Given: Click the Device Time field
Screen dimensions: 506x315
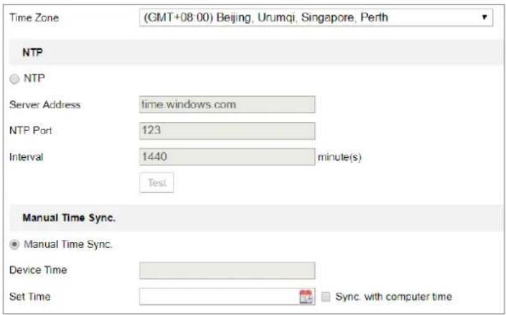Looking at the screenshot, I should [x=227, y=270].
